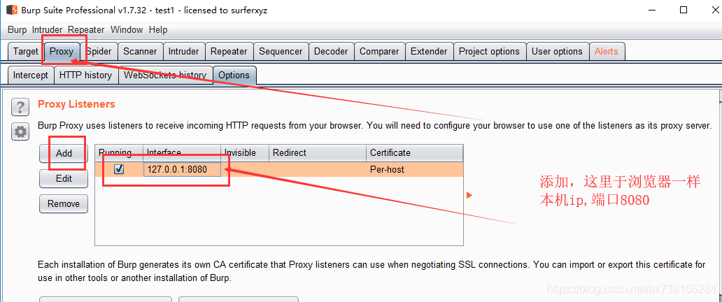Click the Per-host certificate cell
This screenshot has width=722, height=302.
point(414,169)
